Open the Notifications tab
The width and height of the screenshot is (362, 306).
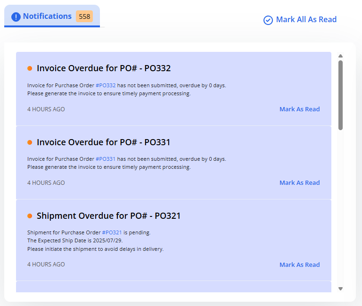(x=47, y=17)
